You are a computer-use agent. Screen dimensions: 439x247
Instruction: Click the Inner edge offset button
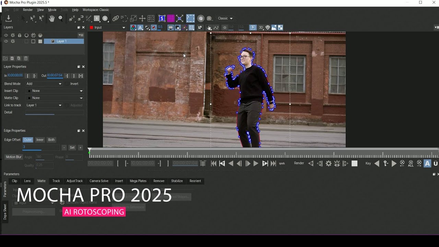tap(40, 140)
